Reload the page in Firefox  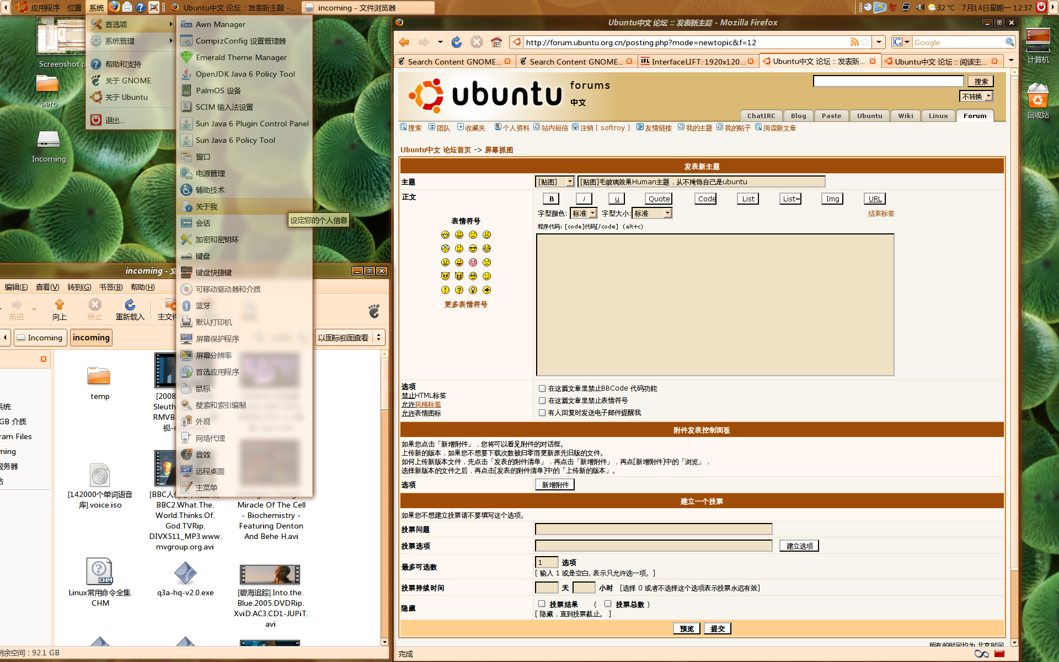[457, 42]
